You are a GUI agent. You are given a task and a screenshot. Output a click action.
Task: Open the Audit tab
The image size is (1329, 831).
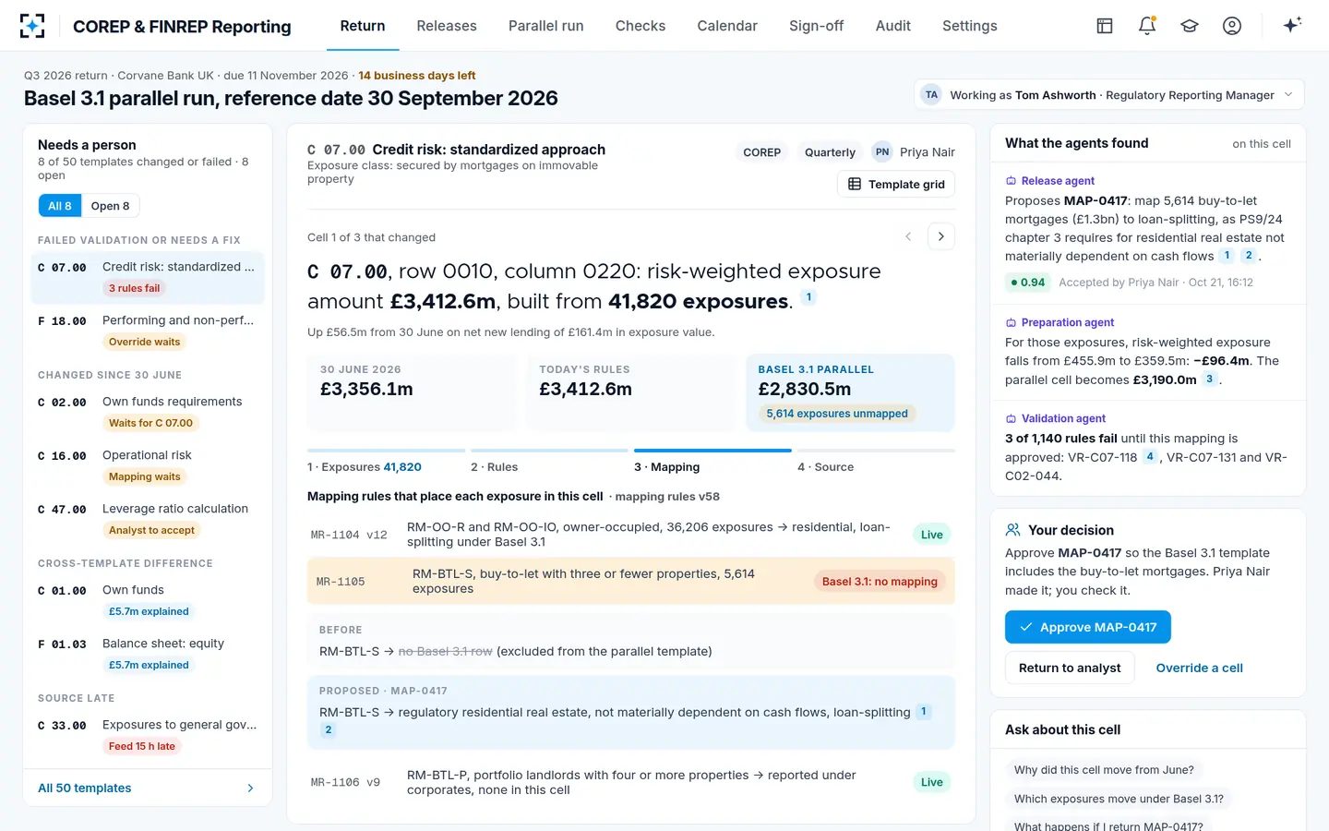[893, 26]
